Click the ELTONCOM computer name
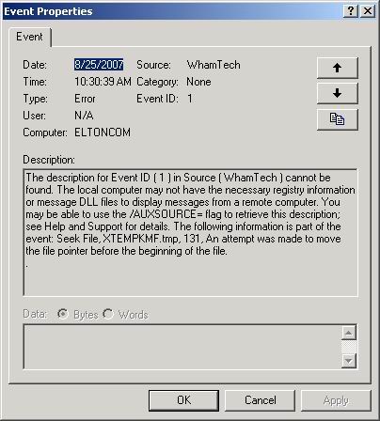Viewport: 380px width, 421px height. (x=103, y=133)
